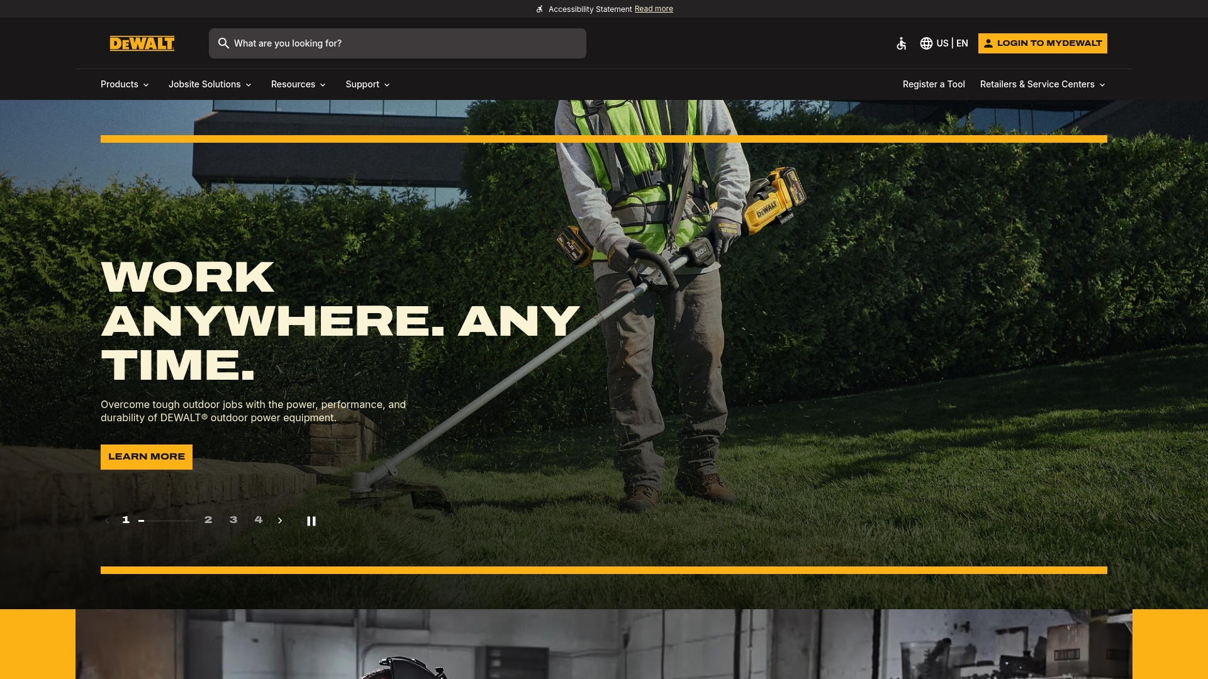Expand the Products menu

click(125, 84)
